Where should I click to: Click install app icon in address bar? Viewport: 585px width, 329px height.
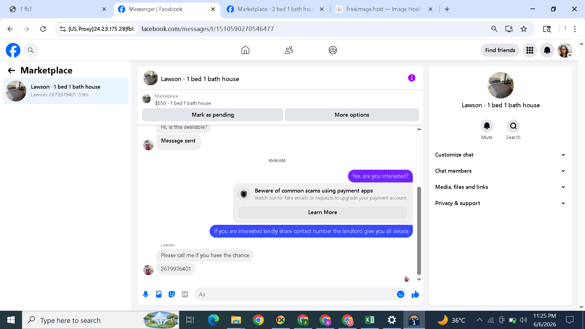(x=509, y=29)
